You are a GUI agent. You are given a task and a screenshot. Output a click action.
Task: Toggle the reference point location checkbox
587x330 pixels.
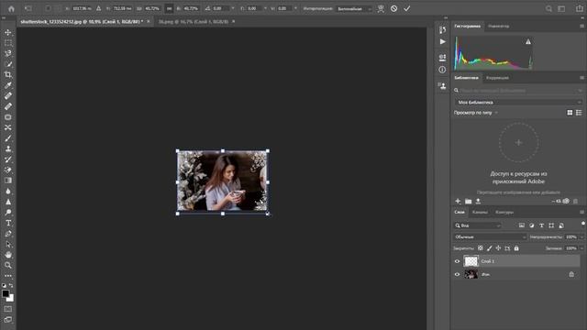[x=48, y=8]
